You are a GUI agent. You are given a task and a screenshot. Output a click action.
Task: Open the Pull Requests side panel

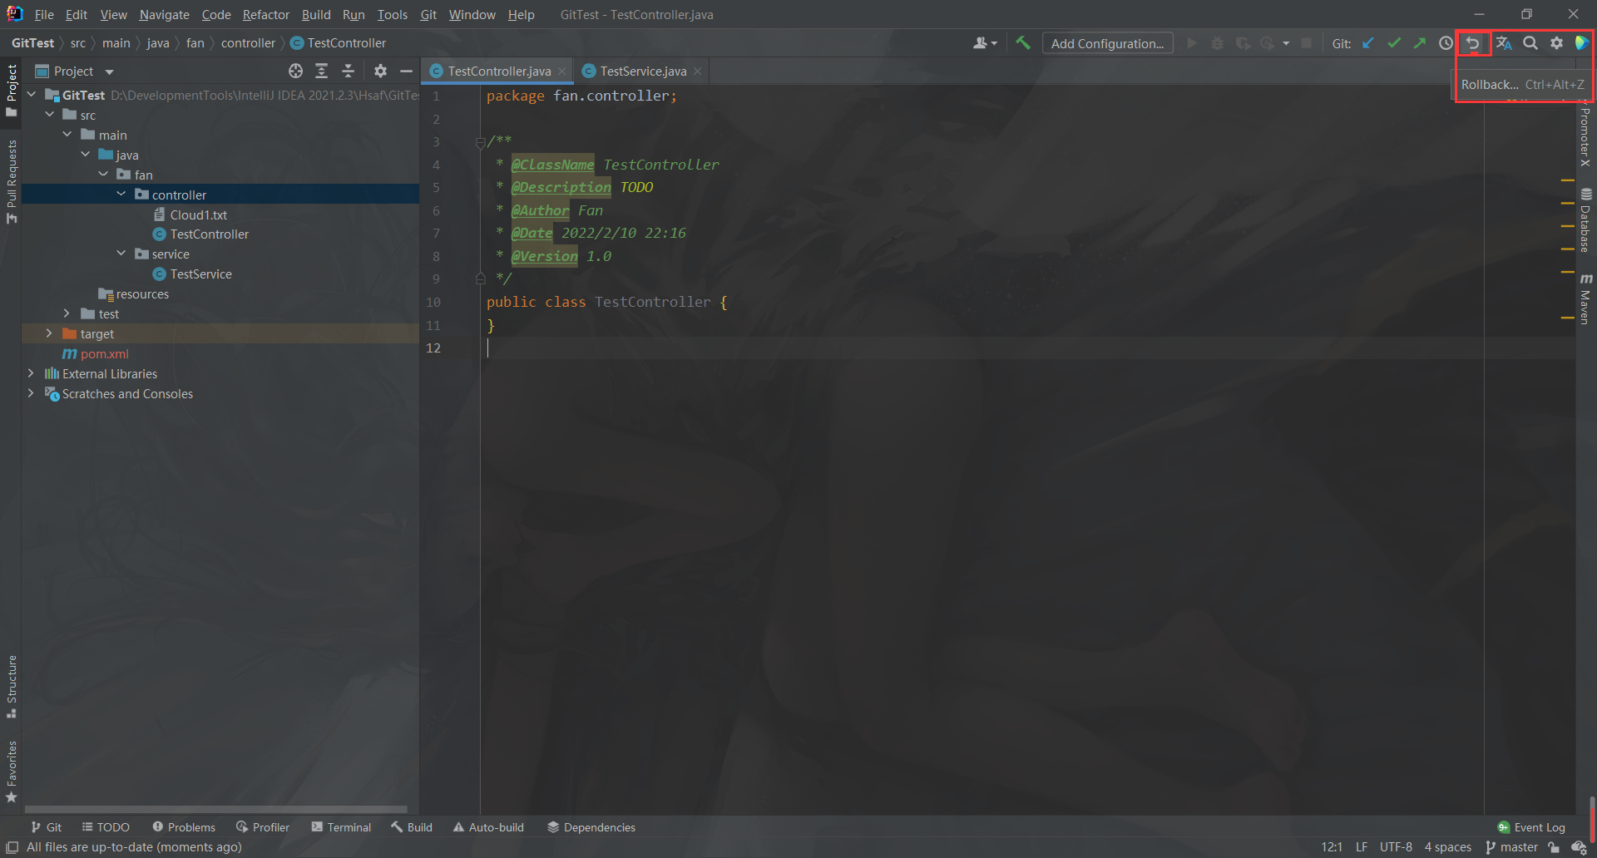point(12,181)
